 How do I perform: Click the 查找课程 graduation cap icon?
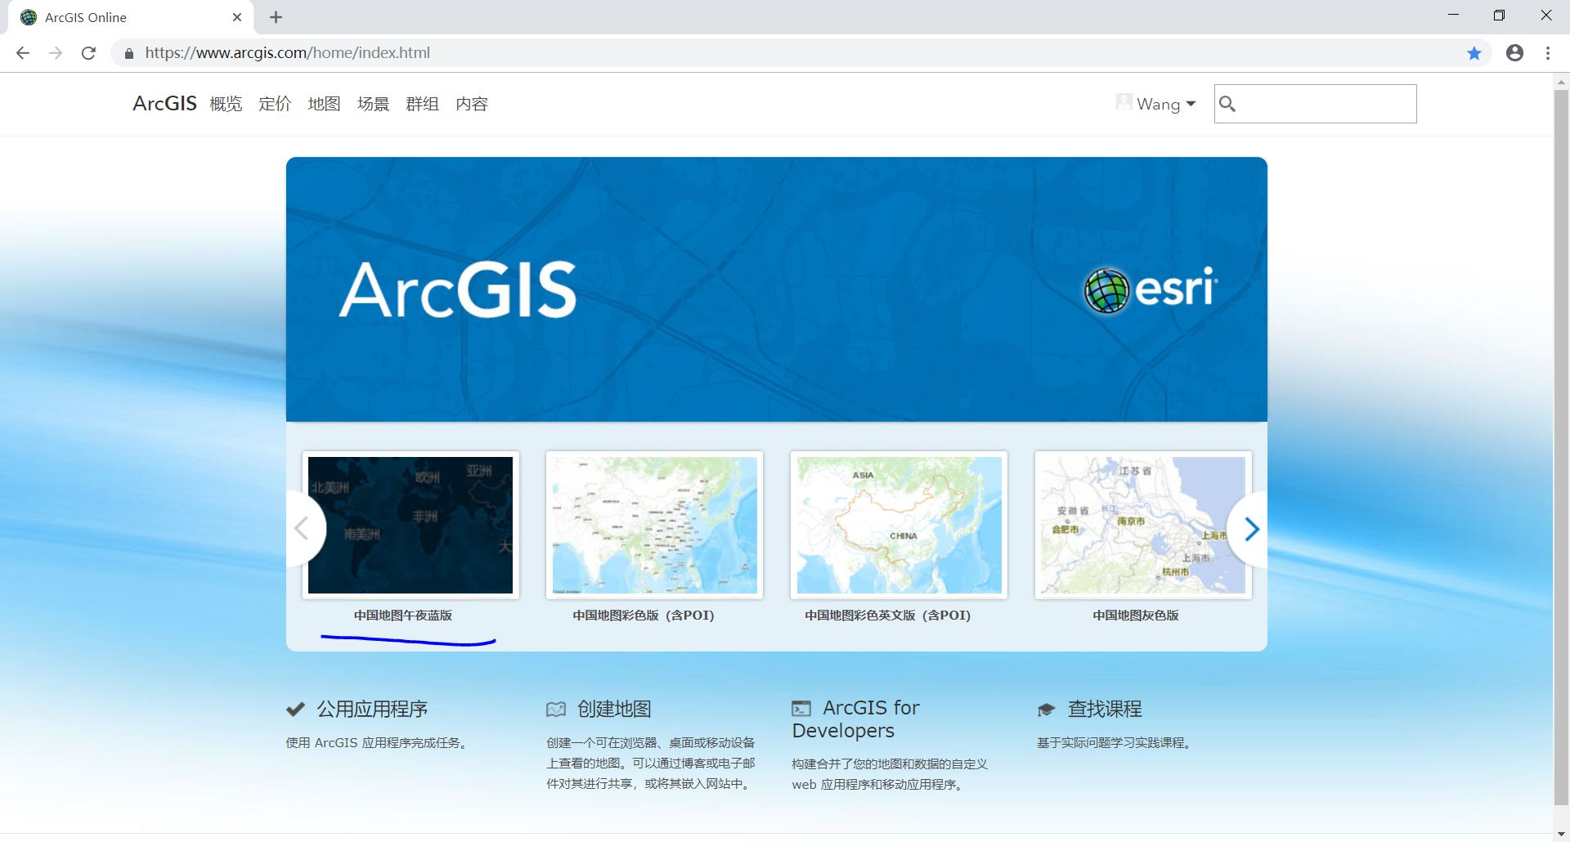tap(1047, 708)
